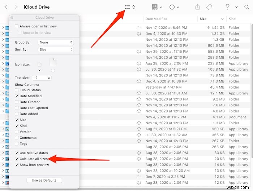Image resolution: width=253 pixels, height=191 pixels.
Task: Open dropdown arrow beside group icon
Action: (x=161, y=7)
